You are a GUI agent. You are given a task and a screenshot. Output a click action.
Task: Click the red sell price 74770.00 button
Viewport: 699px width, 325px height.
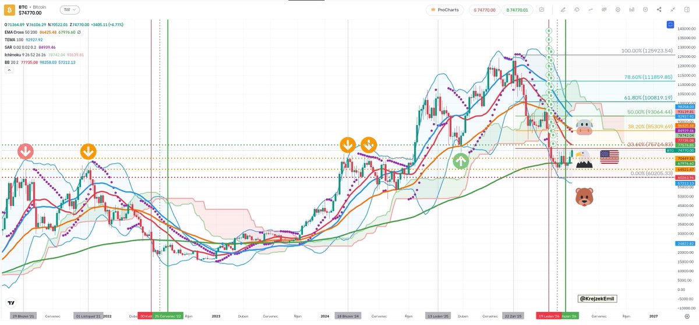coord(484,10)
